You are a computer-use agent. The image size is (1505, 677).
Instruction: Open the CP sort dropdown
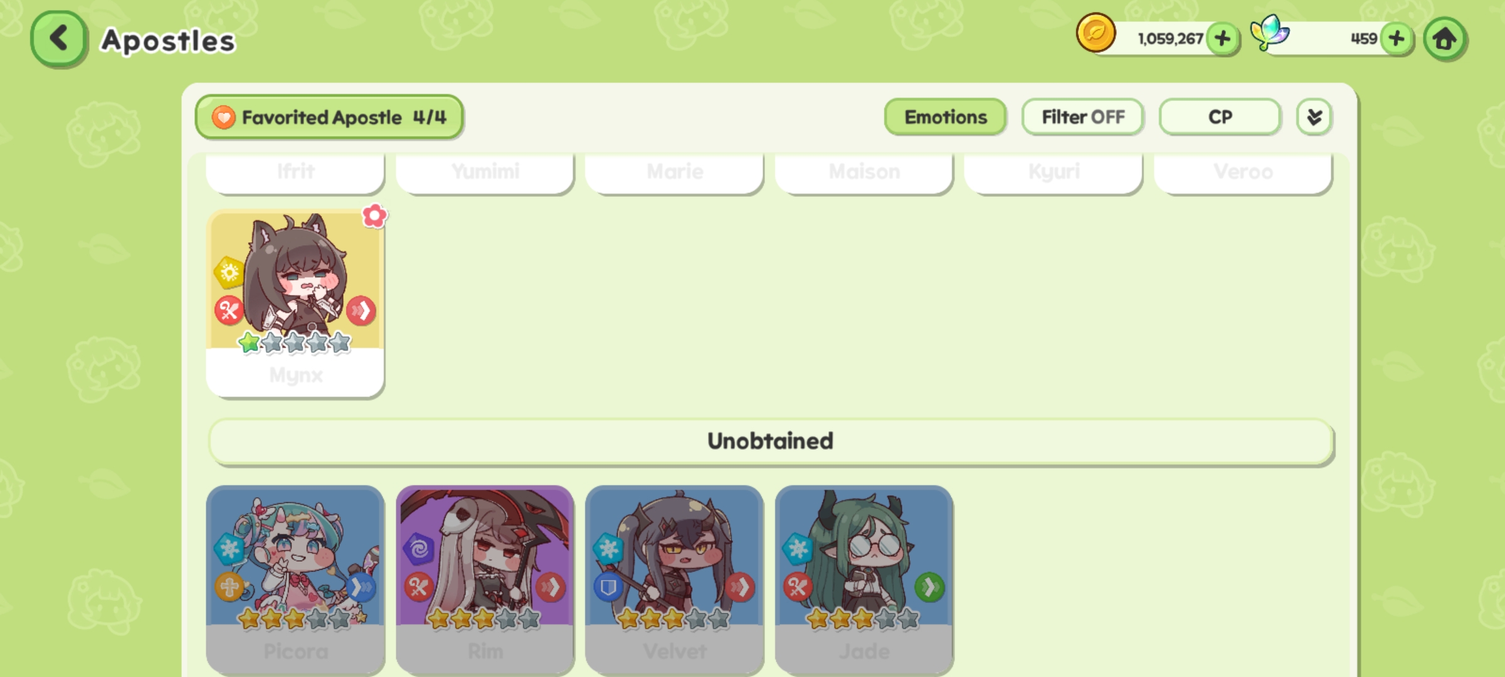pyautogui.click(x=1220, y=117)
